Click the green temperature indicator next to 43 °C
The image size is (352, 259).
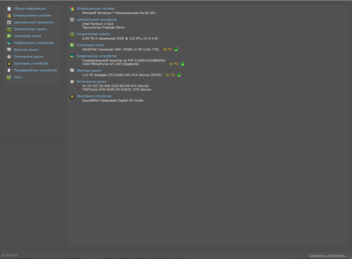click(x=176, y=49)
